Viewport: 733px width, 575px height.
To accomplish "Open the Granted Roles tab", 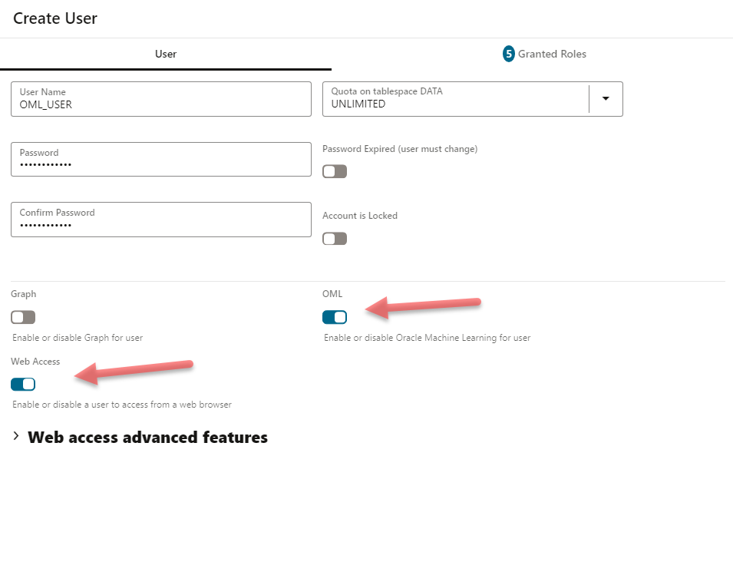I will point(544,55).
